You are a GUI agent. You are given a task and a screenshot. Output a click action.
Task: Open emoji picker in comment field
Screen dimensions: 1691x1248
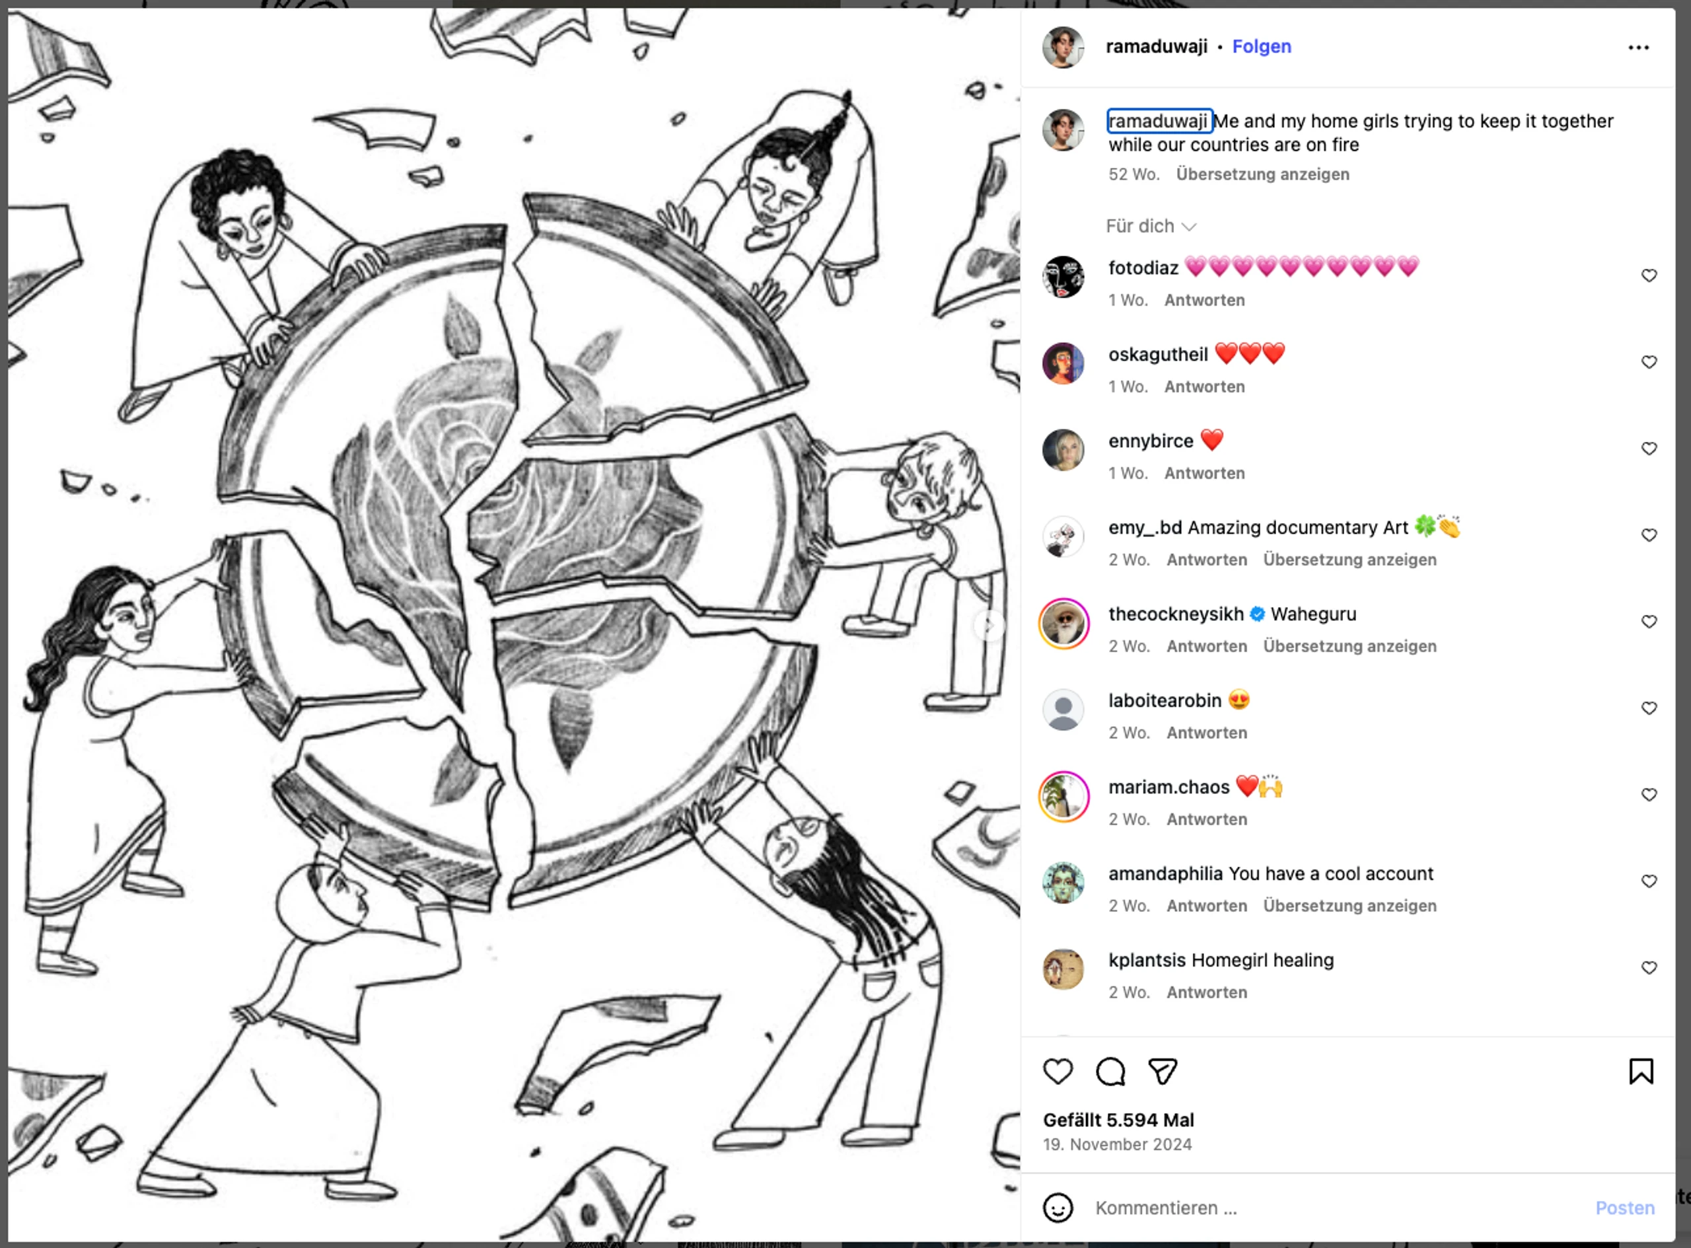coord(1058,1207)
